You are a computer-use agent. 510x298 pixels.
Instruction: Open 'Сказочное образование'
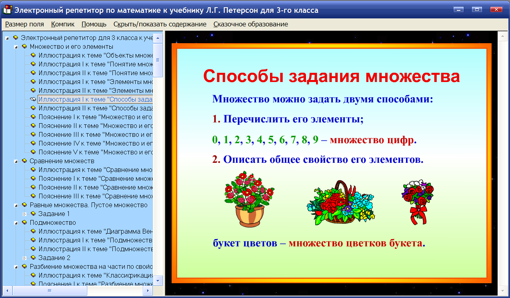[250, 24]
